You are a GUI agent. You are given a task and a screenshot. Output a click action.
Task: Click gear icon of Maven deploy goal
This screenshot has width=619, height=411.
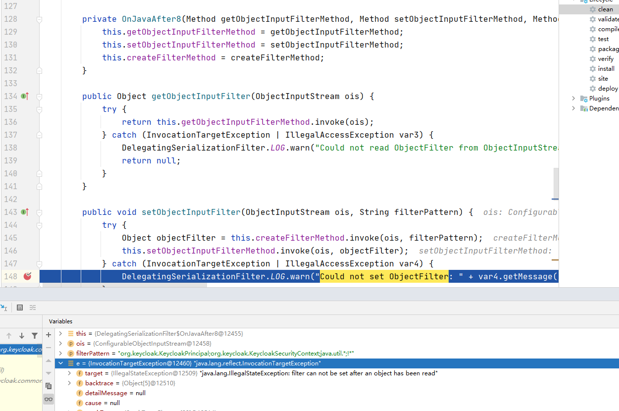pyautogui.click(x=593, y=88)
